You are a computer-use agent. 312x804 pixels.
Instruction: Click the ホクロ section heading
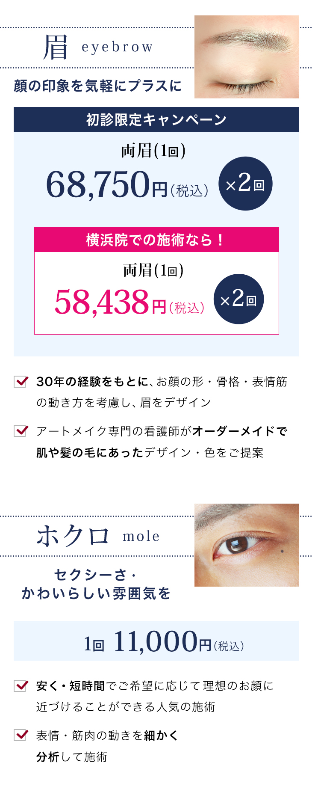pyautogui.click(x=73, y=536)
